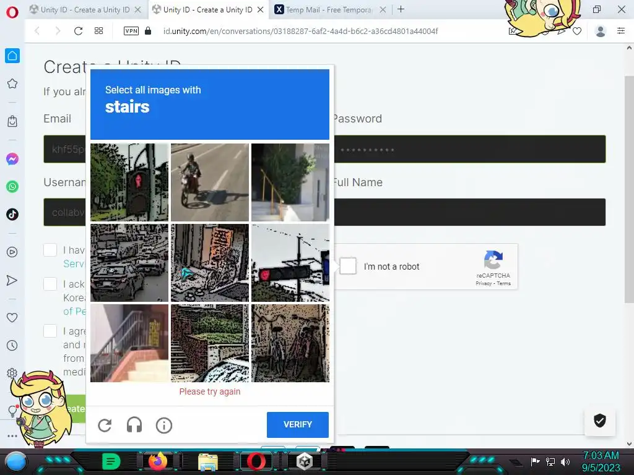Select the storefront with orange sign tile
The width and height of the screenshot is (634, 475).
click(210, 263)
